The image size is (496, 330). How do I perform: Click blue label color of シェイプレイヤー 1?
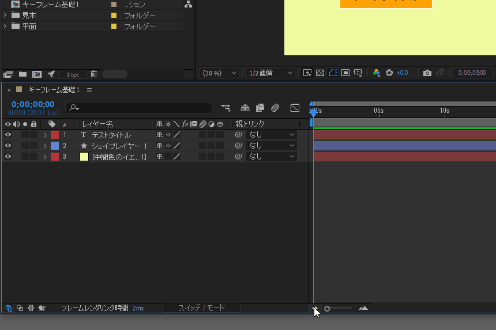pos(55,146)
